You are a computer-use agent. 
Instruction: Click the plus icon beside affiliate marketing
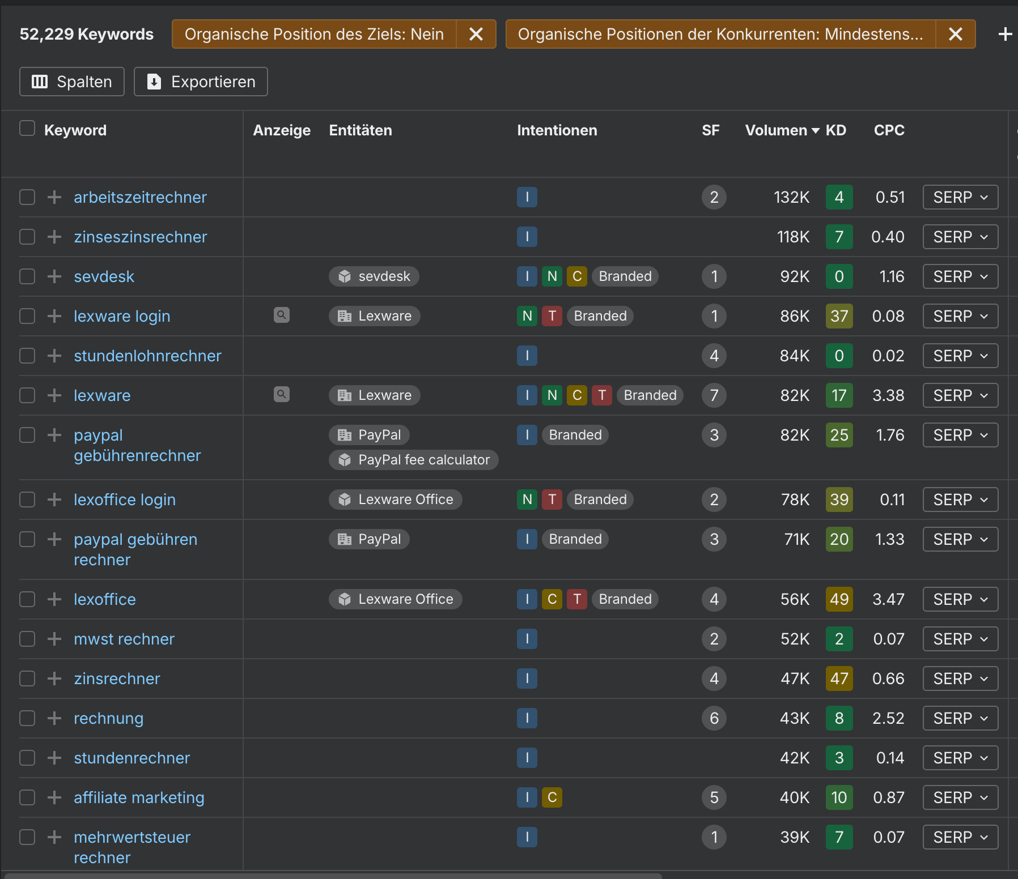pyautogui.click(x=54, y=797)
